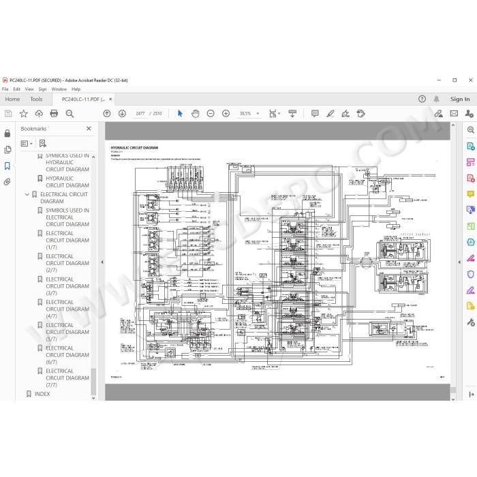Image resolution: width=477 pixels, height=477 pixels.
Task: Activate the Selection arrow tool
Action: point(180,114)
